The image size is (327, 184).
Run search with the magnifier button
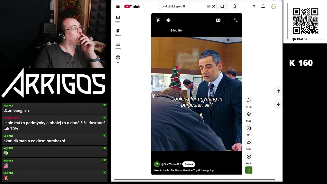[222, 6]
